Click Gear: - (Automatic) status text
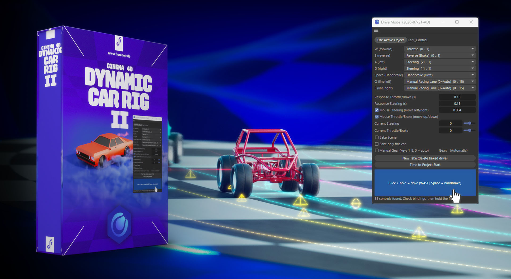Image resolution: width=511 pixels, height=279 pixels. [453, 151]
